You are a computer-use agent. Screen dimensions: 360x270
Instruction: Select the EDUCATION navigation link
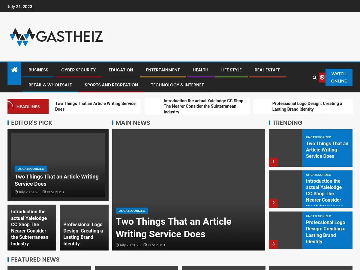click(121, 70)
